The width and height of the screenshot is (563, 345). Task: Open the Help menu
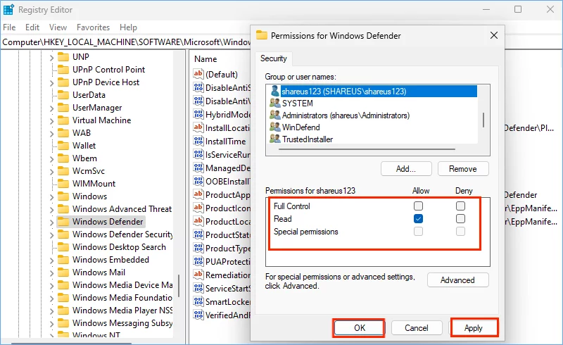[x=128, y=27]
